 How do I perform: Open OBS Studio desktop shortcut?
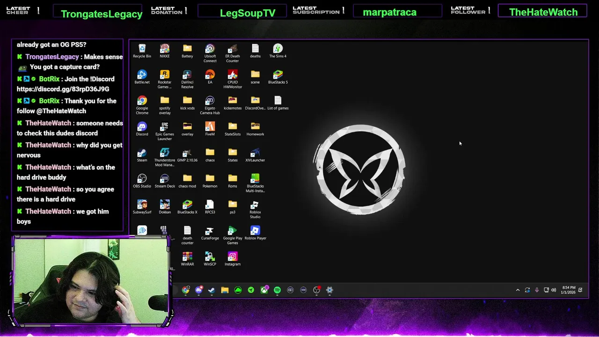(x=142, y=181)
